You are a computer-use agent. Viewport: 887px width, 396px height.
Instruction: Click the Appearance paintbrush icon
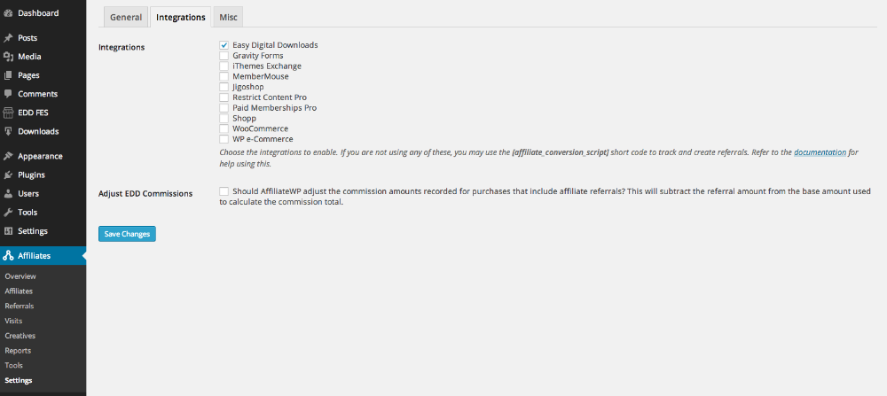pyautogui.click(x=8, y=156)
